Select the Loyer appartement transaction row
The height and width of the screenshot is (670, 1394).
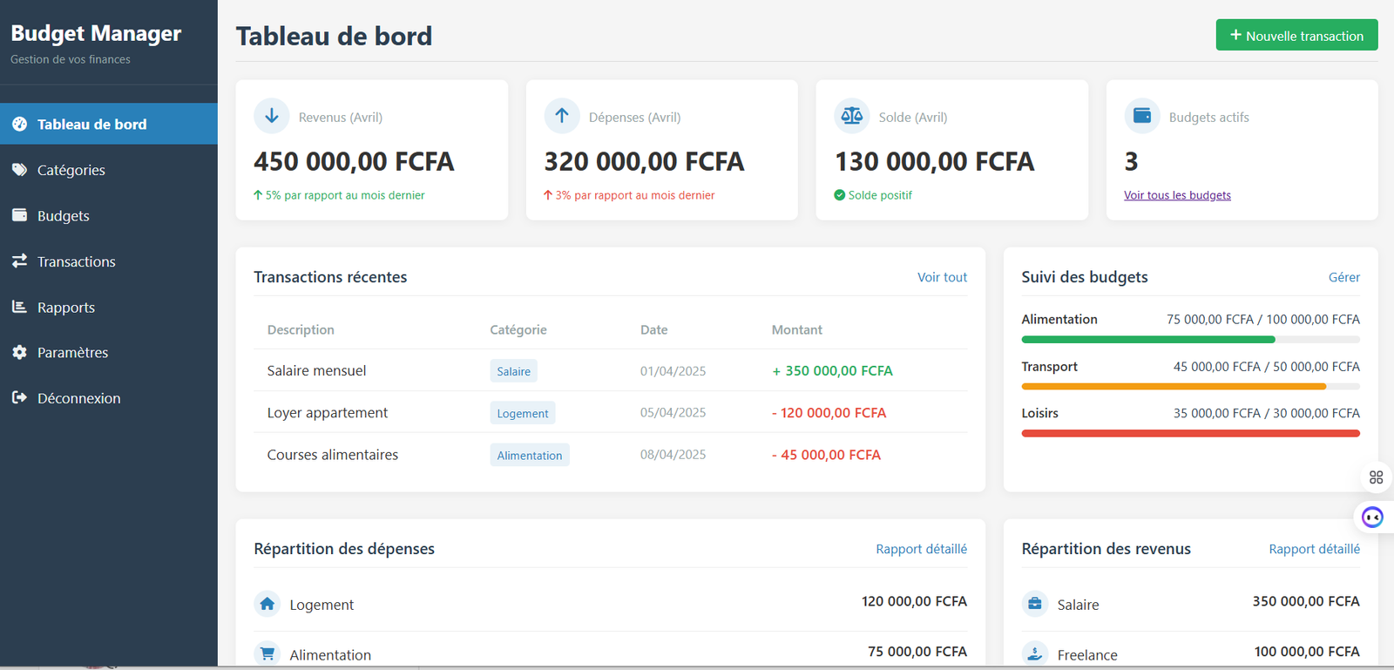[x=610, y=412]
